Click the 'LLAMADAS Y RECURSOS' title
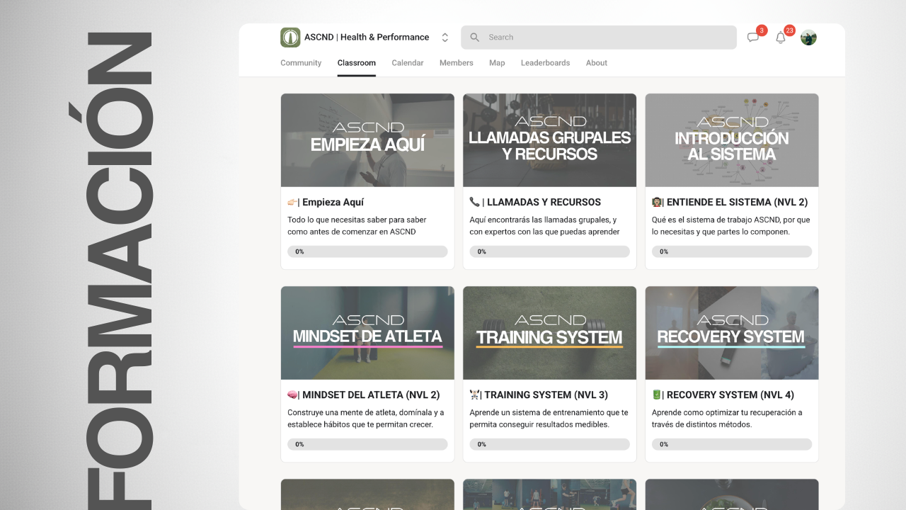This screenshot has width=906, height=510. coord(544,202)
